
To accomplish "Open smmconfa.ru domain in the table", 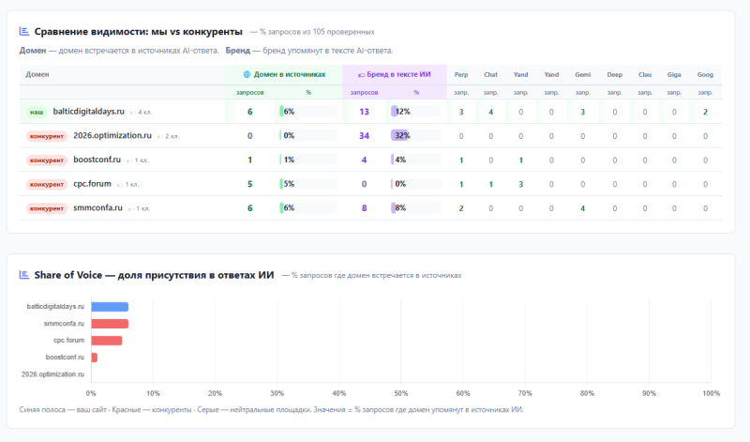I will (98, 207).
